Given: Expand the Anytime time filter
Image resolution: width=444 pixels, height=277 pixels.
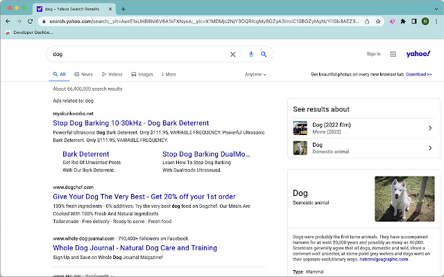Looking at the screenshot, I should pos(255,75).
